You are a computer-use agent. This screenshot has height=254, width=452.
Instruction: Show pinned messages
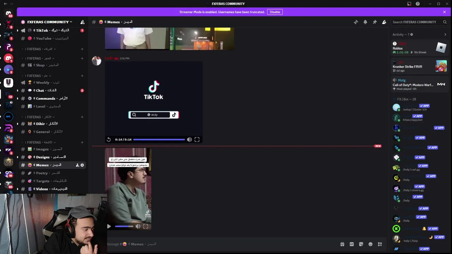[375, 22]
